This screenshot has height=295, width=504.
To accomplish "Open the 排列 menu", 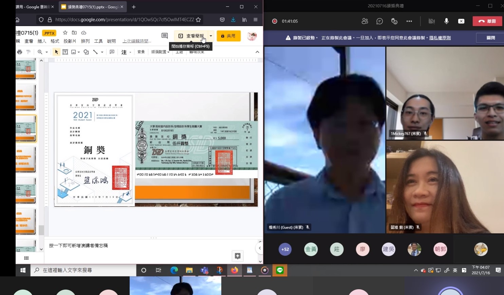I will 85,41.
